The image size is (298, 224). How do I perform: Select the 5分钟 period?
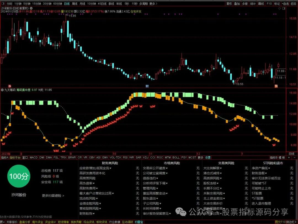(x=27, y=4)
